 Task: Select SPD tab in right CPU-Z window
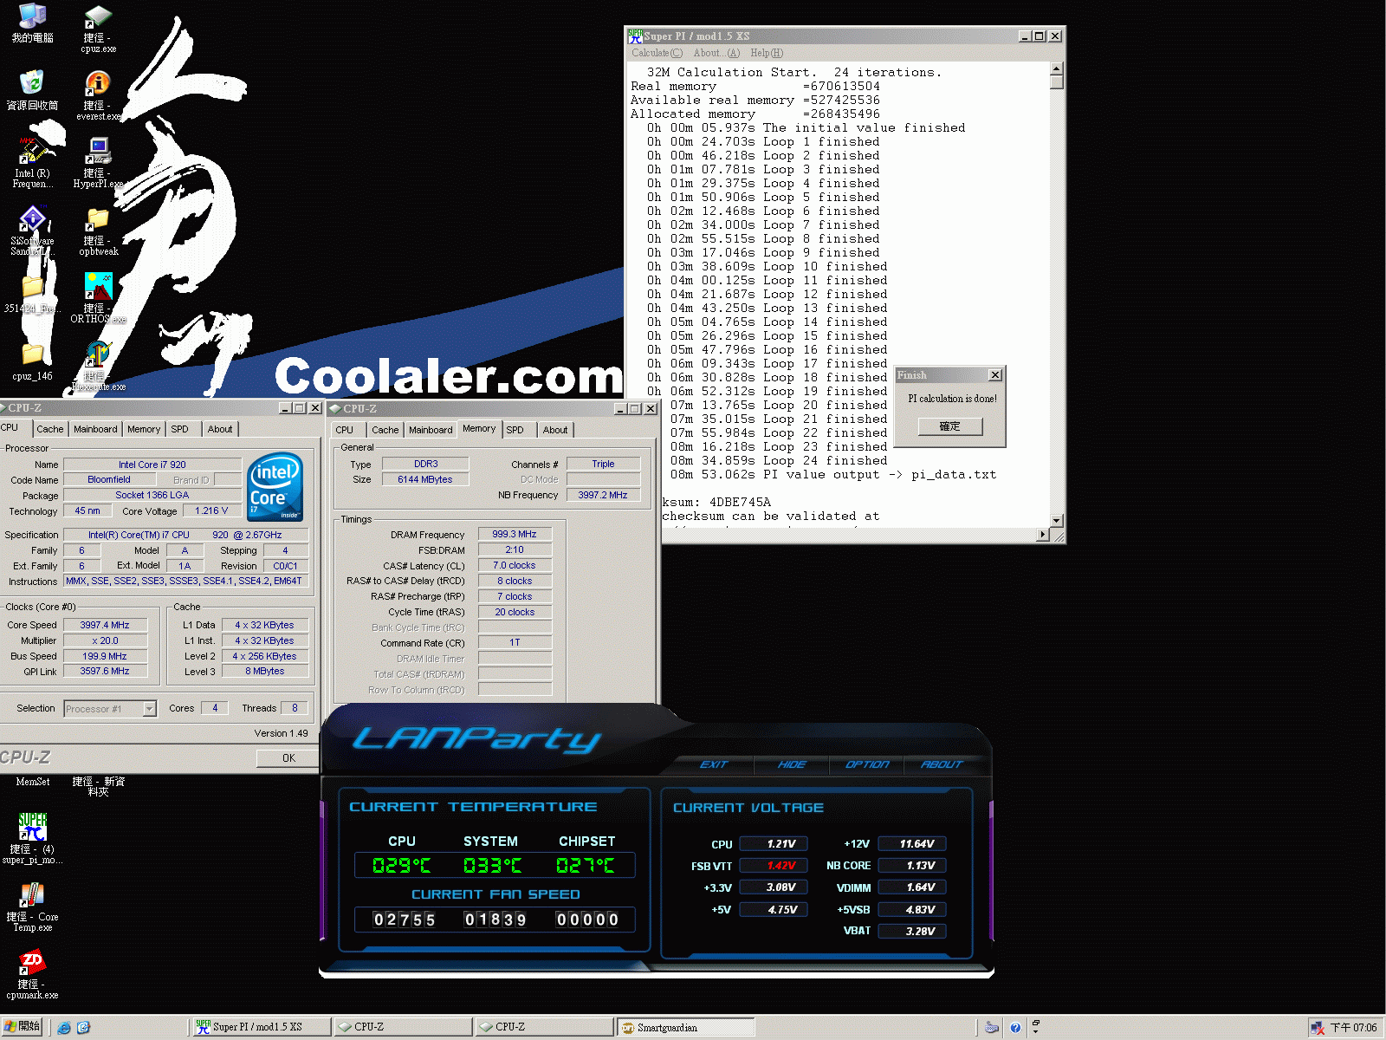click(515, 430)
